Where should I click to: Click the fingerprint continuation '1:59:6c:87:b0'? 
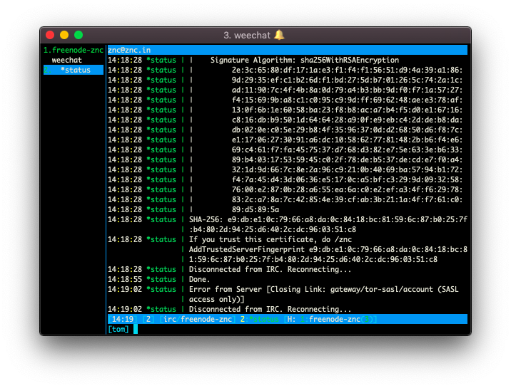pos(313,259)
